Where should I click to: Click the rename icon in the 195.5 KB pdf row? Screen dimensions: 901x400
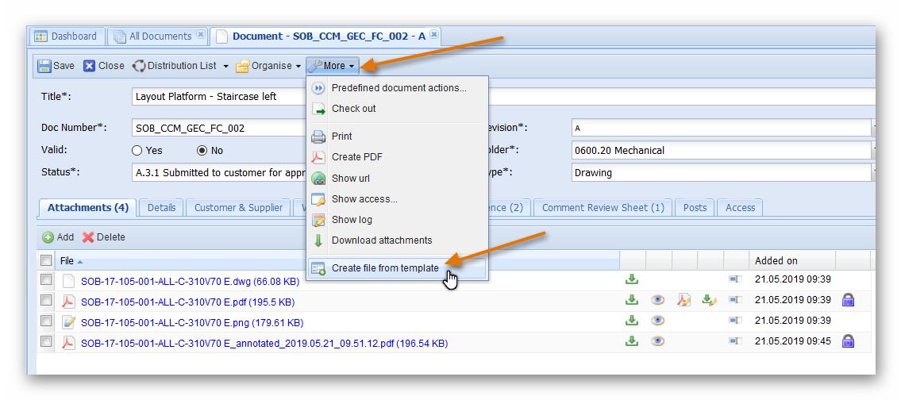point(736,299)
